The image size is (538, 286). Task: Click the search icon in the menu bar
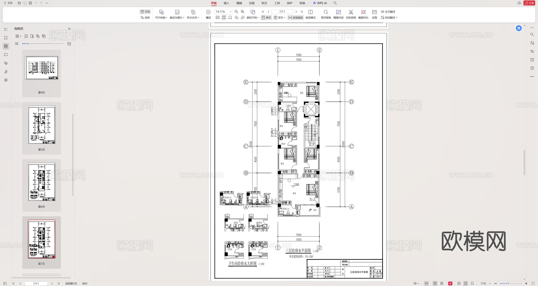(335, 3)
